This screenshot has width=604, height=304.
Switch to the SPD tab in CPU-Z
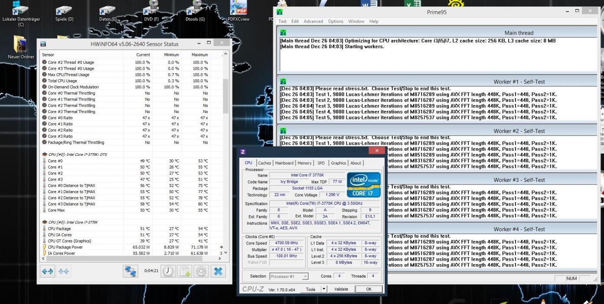coord(321,163)
